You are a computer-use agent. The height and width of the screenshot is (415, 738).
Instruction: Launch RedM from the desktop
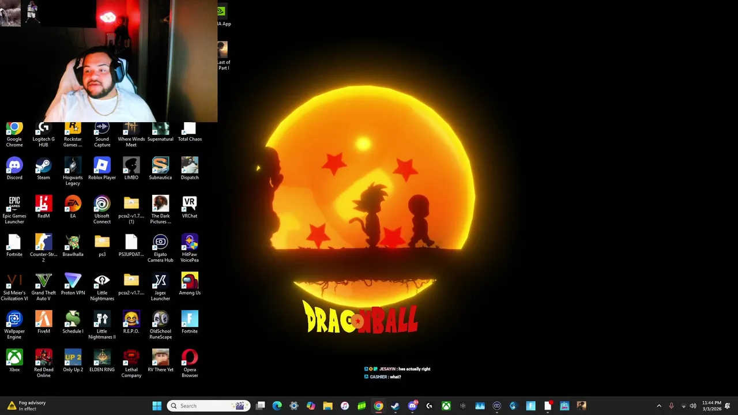coord(43,207)
